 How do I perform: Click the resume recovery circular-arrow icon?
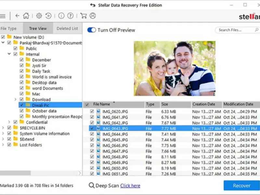pos(48,16)
